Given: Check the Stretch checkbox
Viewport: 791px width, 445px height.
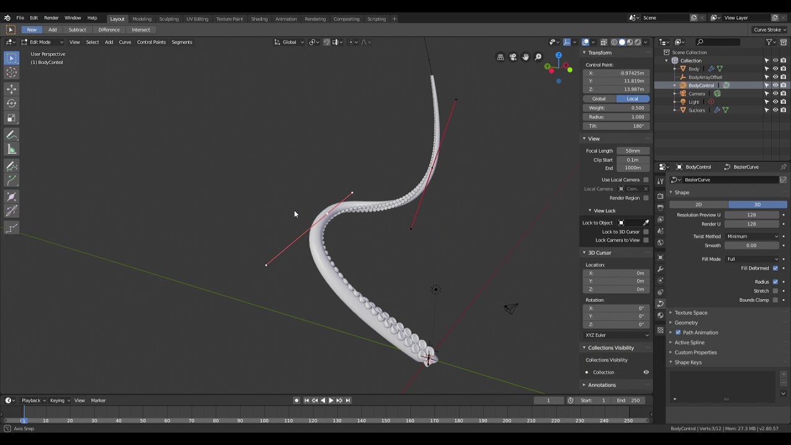Looking at the screenshot, I should click(776, 291).
